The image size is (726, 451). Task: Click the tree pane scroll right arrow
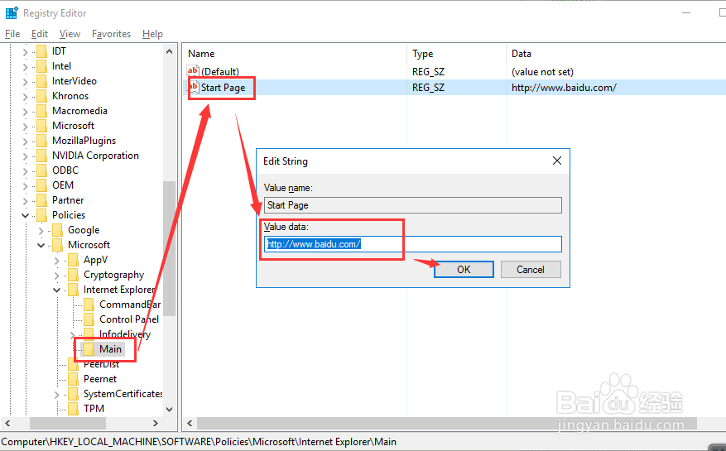tap(156, 423)
